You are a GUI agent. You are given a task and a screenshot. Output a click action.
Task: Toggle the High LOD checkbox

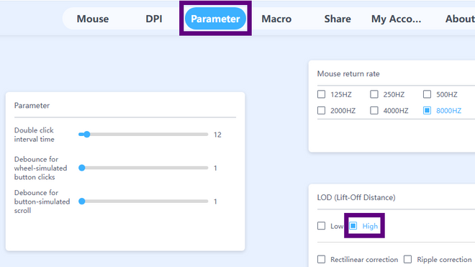(353, 226)
